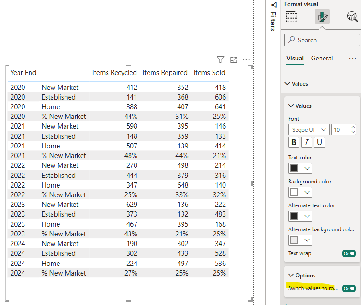Click the Background color white swatch

[294, 192]
